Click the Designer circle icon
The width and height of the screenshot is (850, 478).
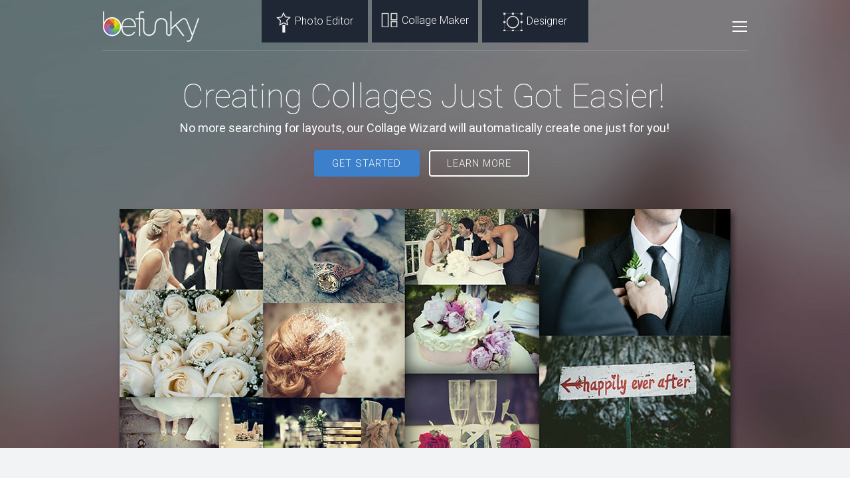513,22
